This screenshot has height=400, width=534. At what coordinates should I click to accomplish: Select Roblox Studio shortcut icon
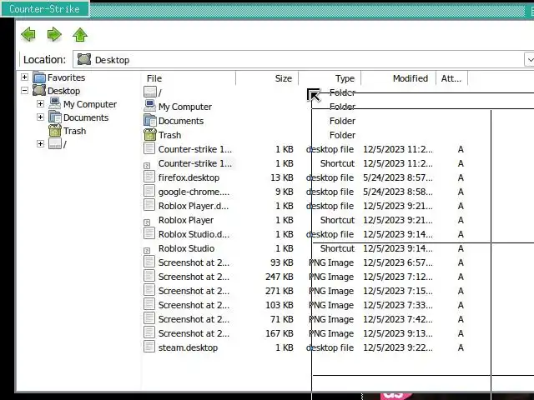pos(147,251)
